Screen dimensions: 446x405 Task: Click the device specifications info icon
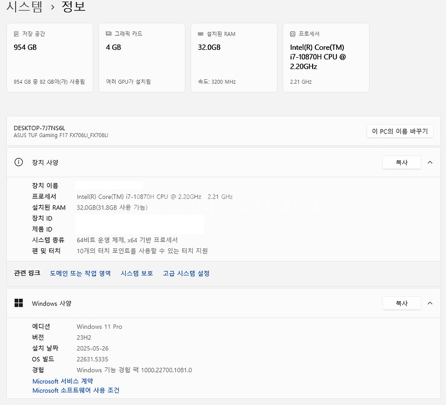coord(18,162)
